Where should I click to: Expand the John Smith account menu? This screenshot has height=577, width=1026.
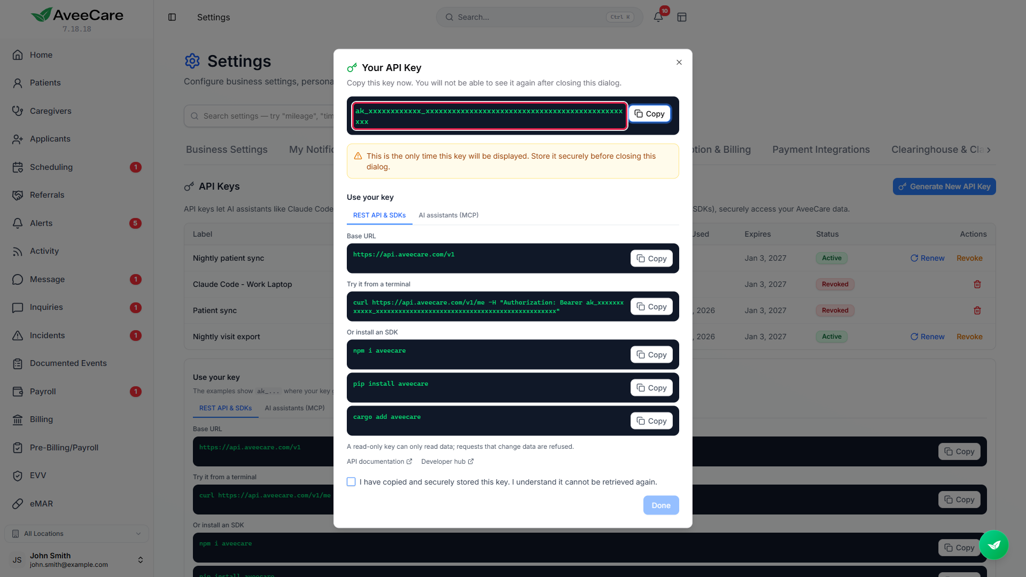(x=76, y=560)
